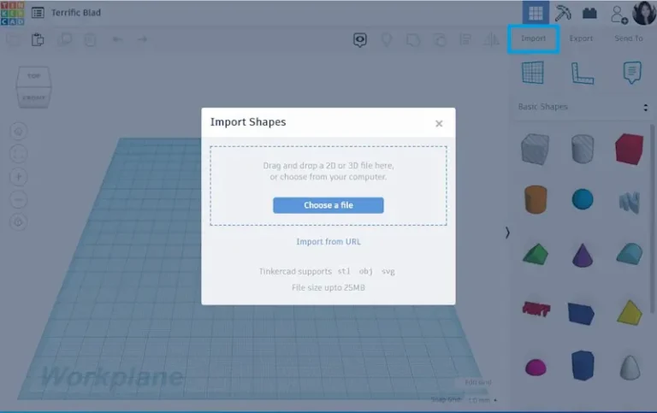The width and height of the screenshot is (657, 413).
Task: Open the design list icon beside the title
Action: 38,13
